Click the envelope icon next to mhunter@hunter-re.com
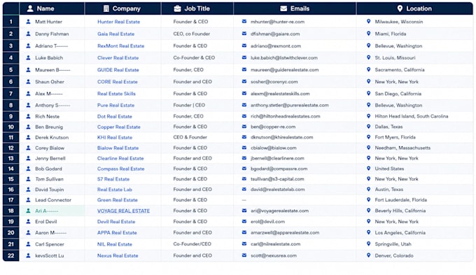The image size is (476, 275). click(244, 22)
